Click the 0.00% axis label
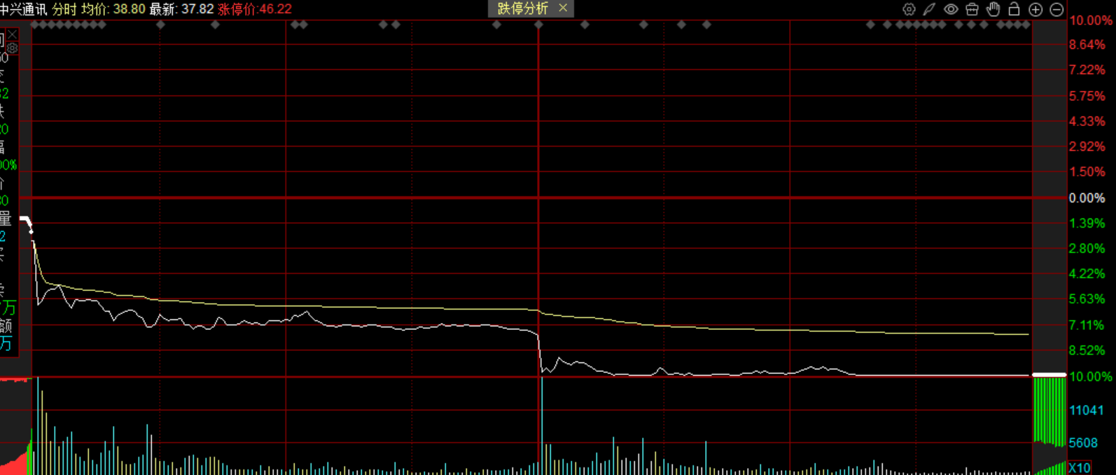 pos(1087,198)
